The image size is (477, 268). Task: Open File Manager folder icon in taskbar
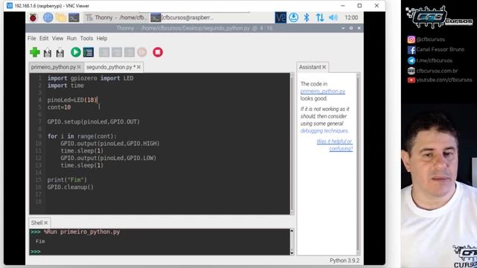click(x=61, y=18)
